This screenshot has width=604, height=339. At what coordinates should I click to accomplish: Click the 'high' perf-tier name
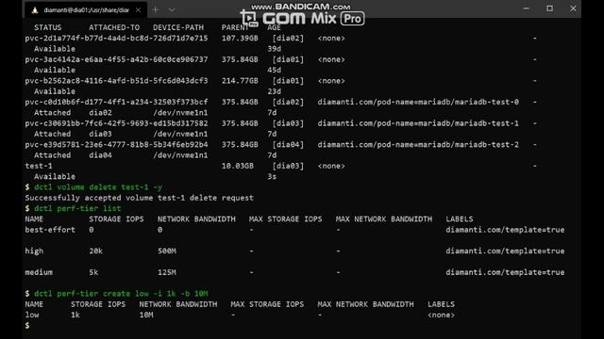pos(34,251)
